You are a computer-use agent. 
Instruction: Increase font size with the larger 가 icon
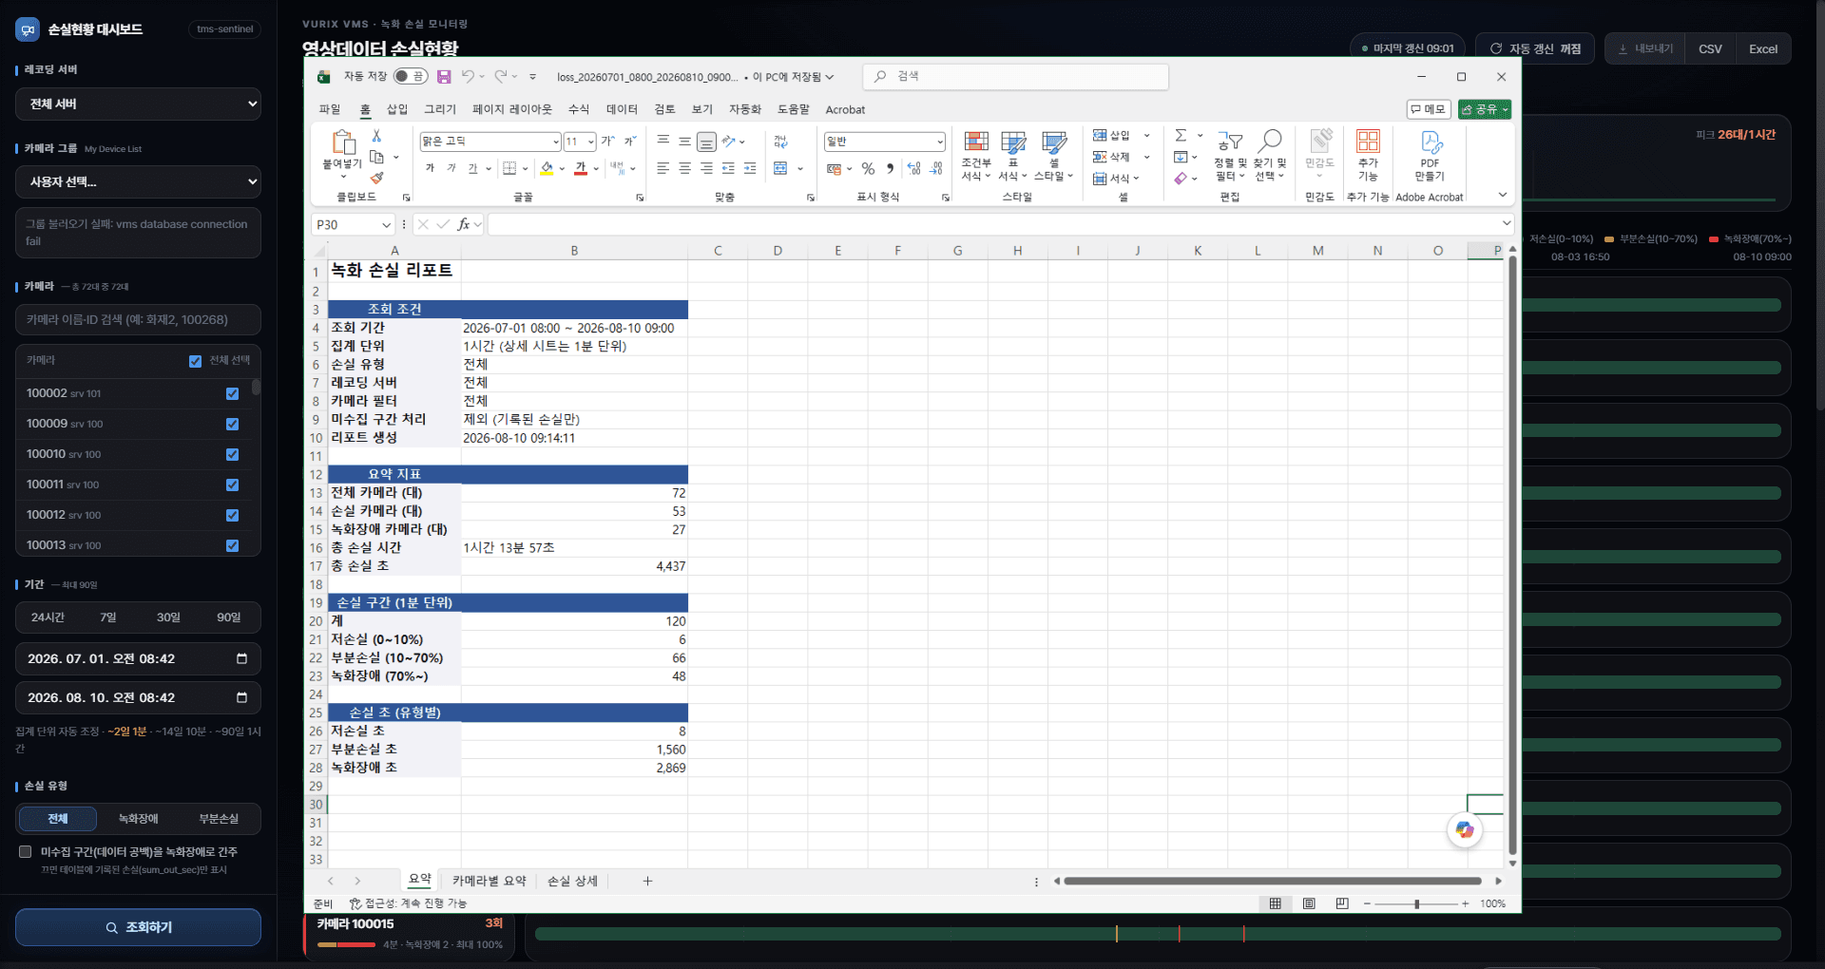point(608,142)
